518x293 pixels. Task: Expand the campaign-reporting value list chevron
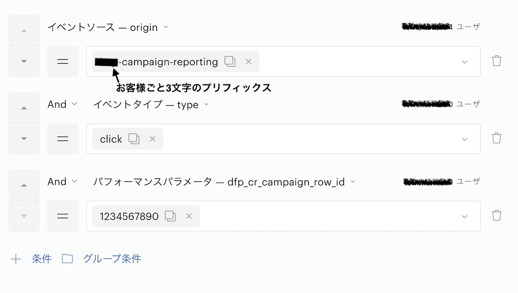(x=464, y=62)
